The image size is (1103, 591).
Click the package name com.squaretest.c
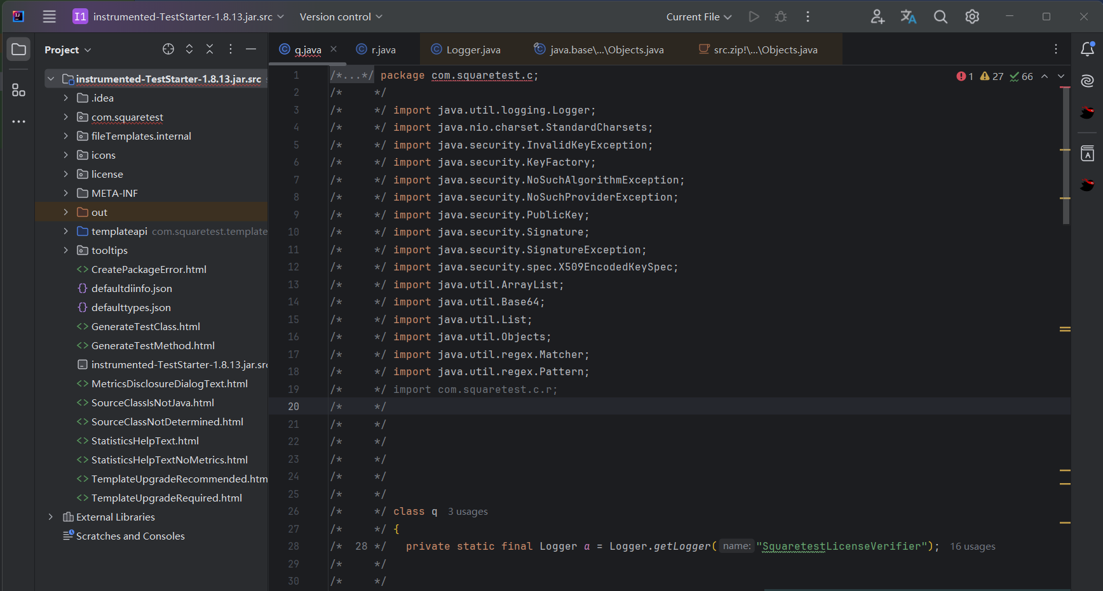482,76
